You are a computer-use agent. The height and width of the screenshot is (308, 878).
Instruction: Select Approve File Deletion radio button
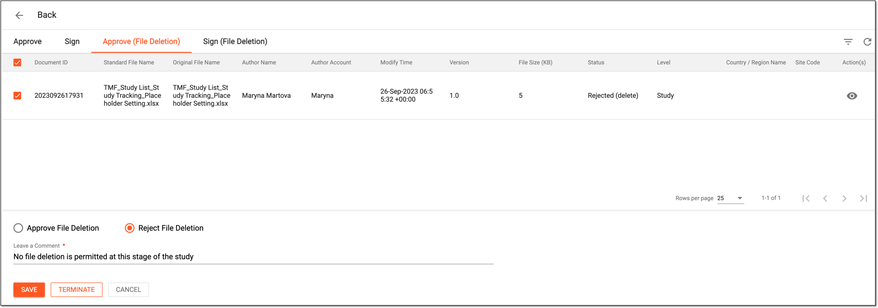click(x=18, y=228)
